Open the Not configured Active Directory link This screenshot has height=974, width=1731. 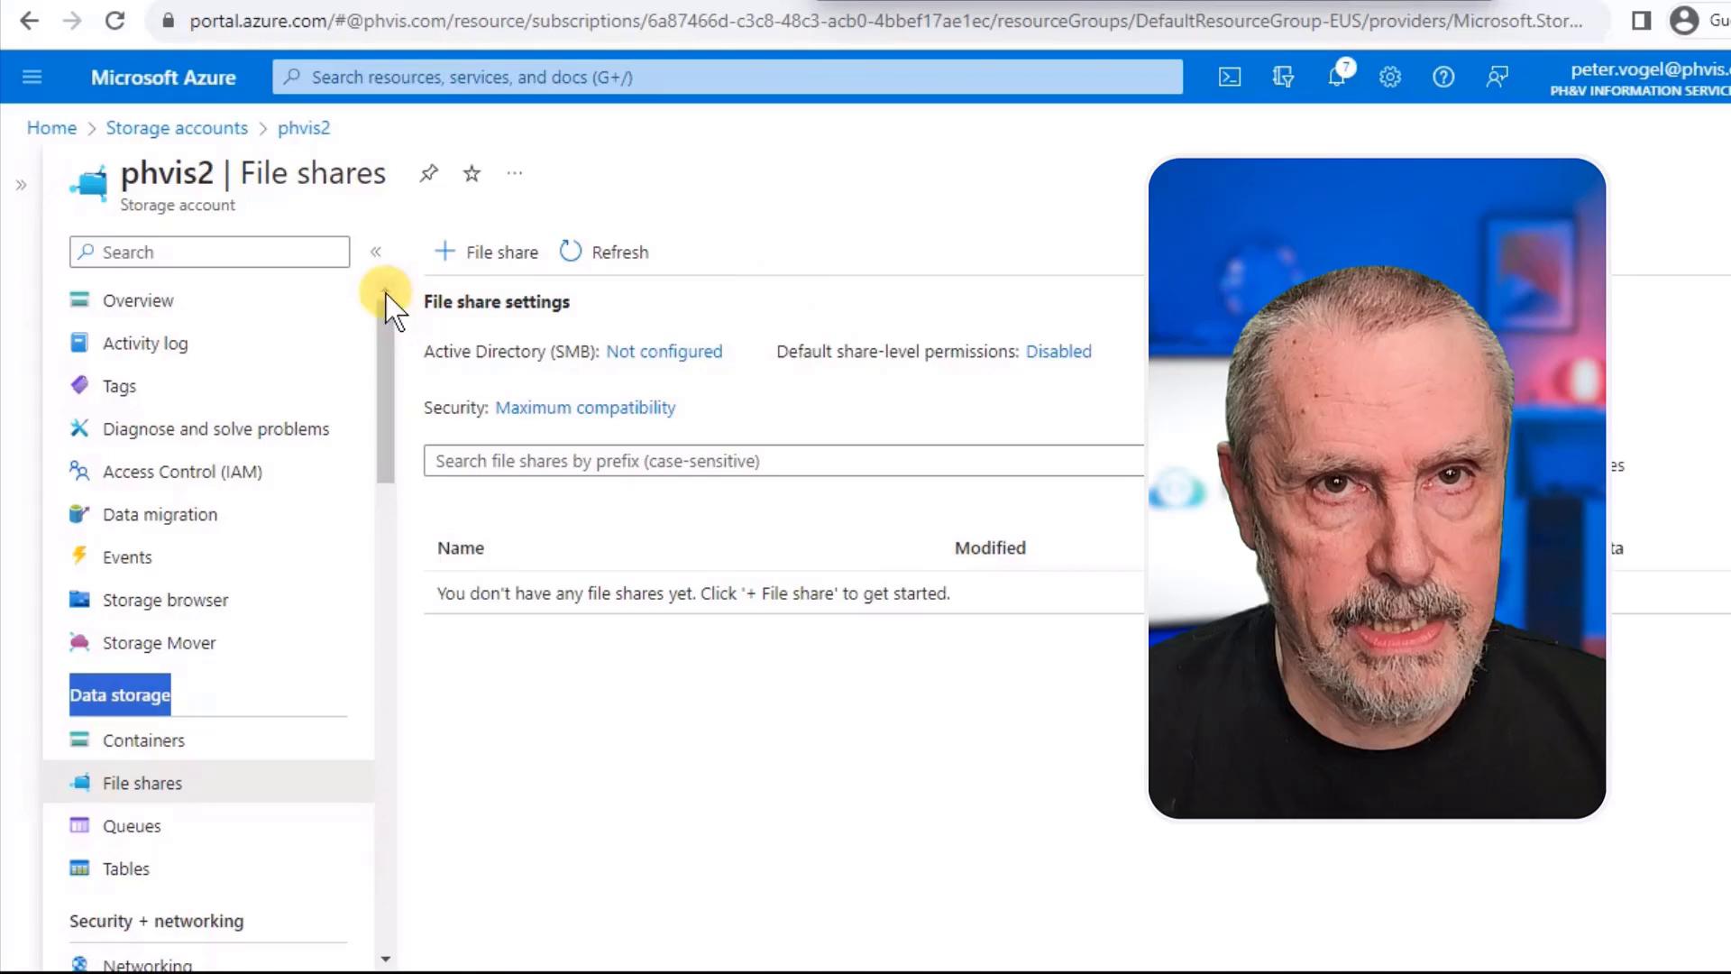(664, 352)
